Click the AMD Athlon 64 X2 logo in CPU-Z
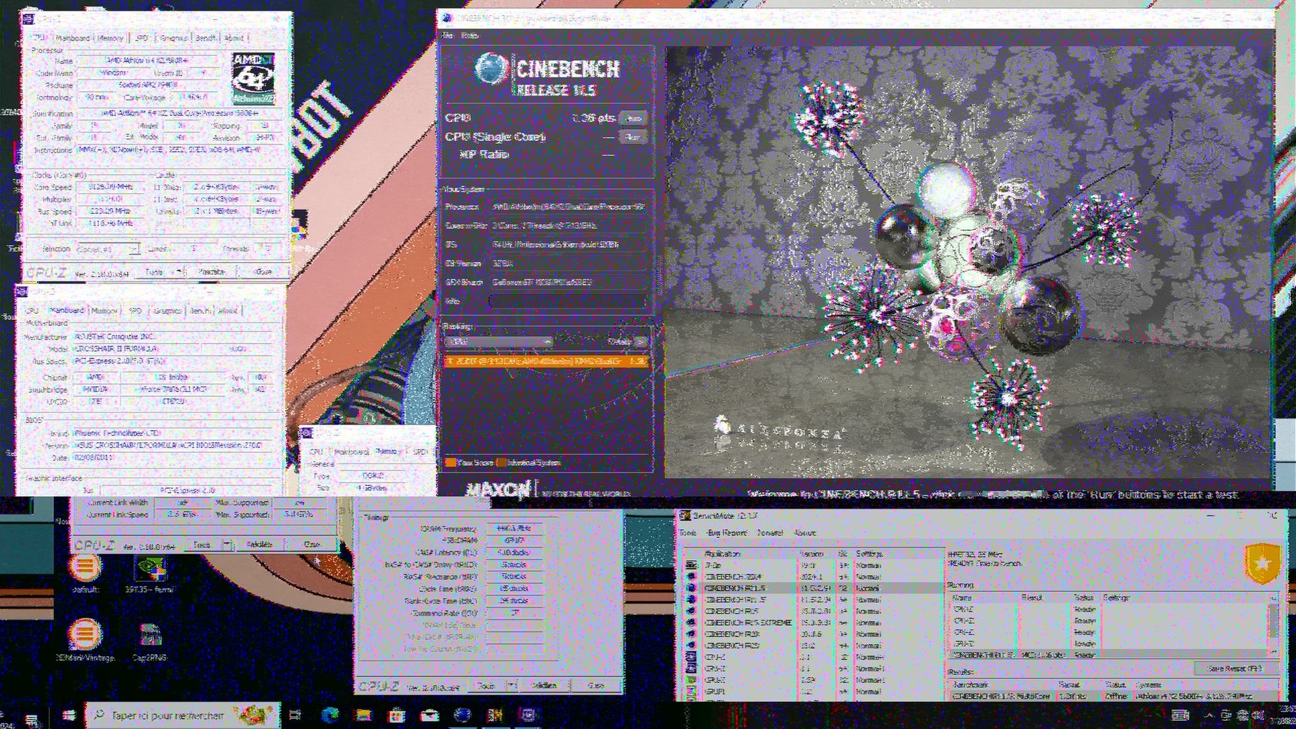Image resolution: width=1296 pixels, height=729 pixels. [253, 79]
